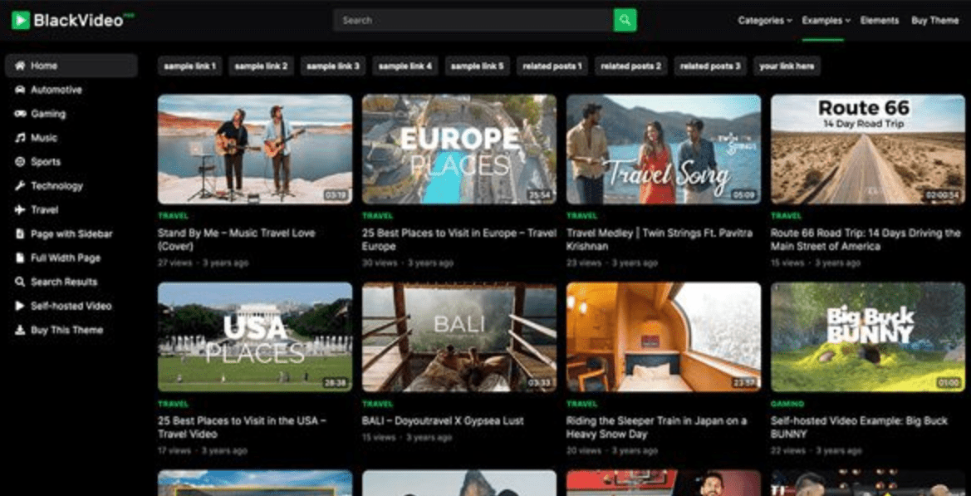
Task: Go to Buy Theme in top navigation
Action: click(934, 21)
